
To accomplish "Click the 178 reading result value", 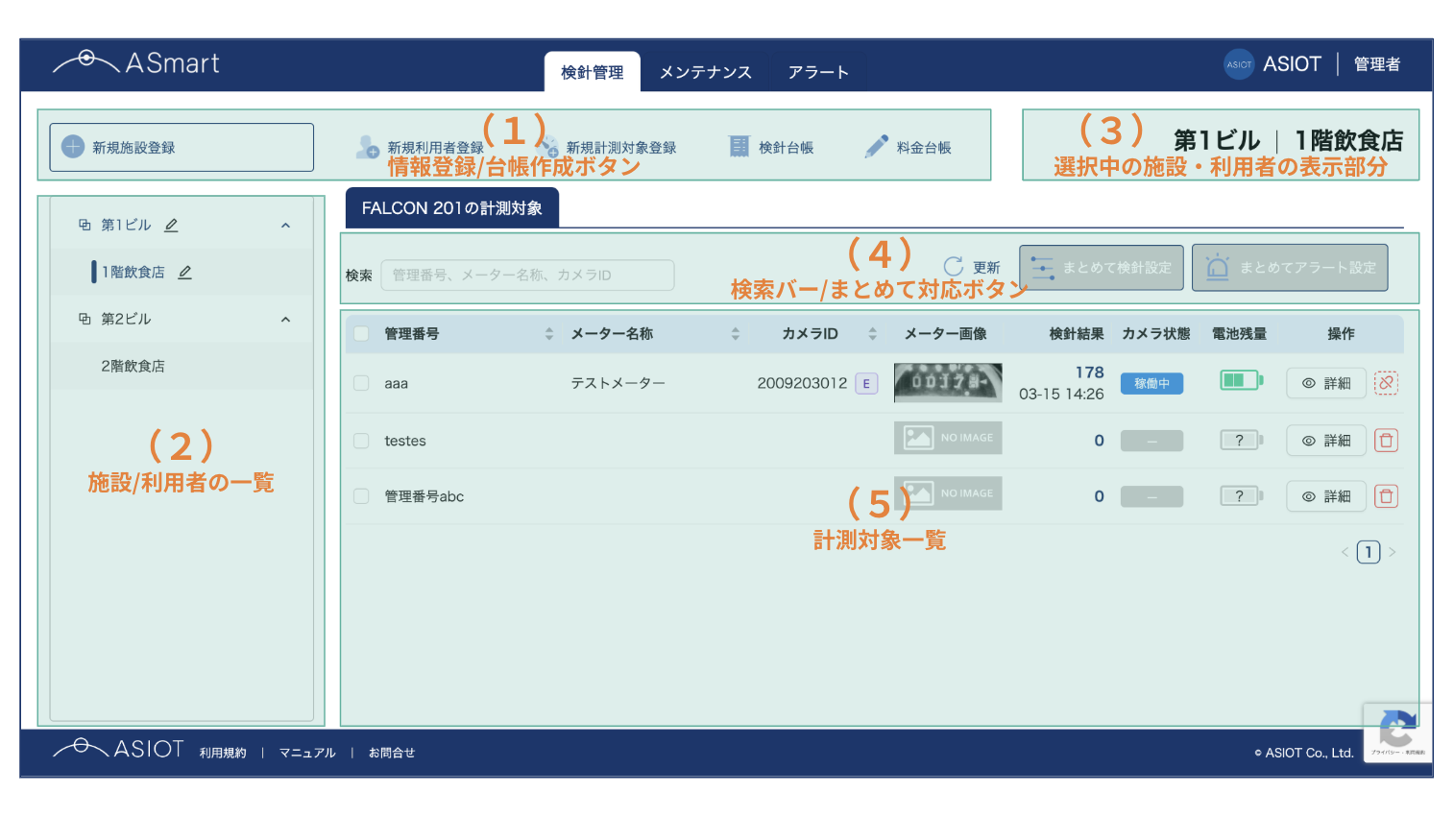I will 1089,372.
